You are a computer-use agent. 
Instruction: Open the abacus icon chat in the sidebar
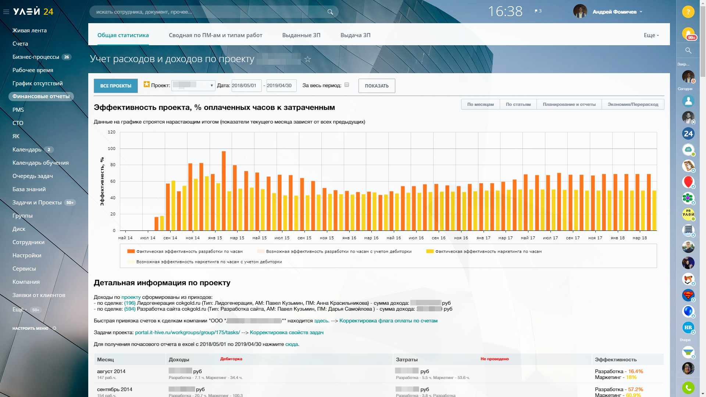(x=688, y=166)
